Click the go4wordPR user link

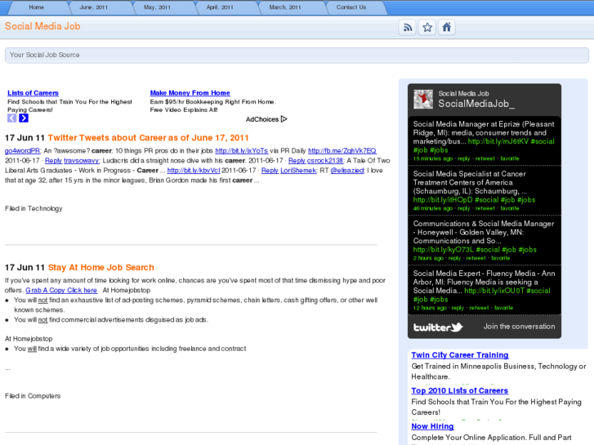[x=22, y=151]
